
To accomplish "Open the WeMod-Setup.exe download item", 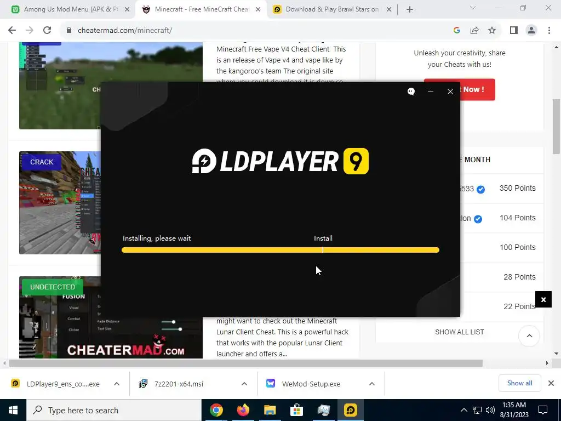I will 311,384.
